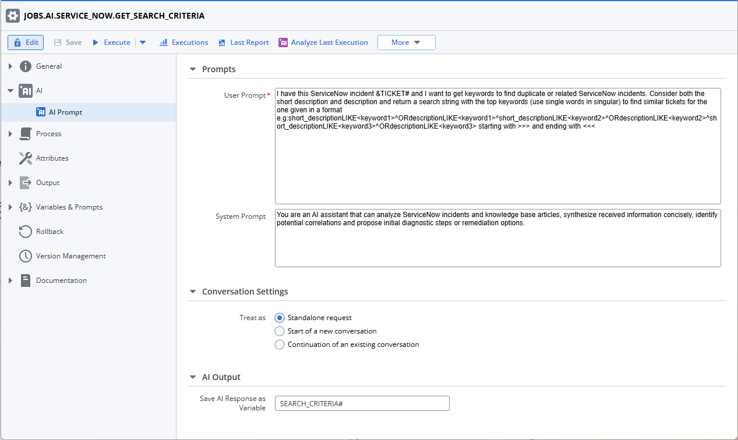The height and width of the screenshot is (440, 738).
Task: Click the Variables & Prompts braces icon
Action: [26, 207]
